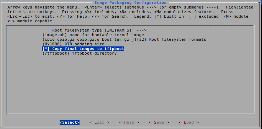Edit the (/tftpboot) path value

(56, 54)
